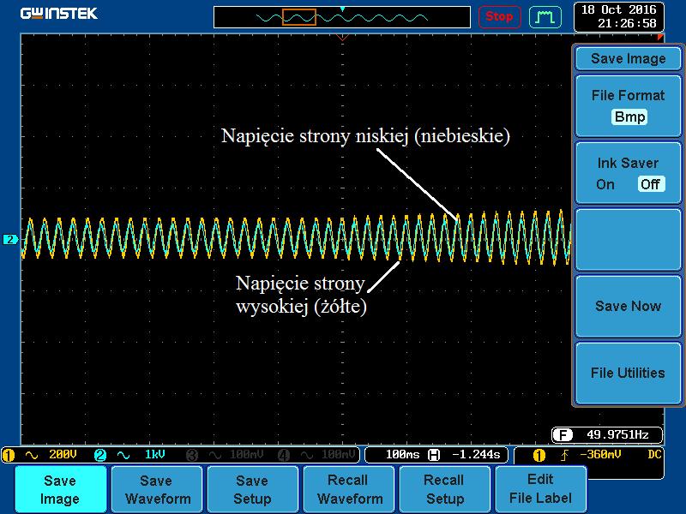Open File Utilities
Viewport: 686px width, 514px height.
coord(628,373)
